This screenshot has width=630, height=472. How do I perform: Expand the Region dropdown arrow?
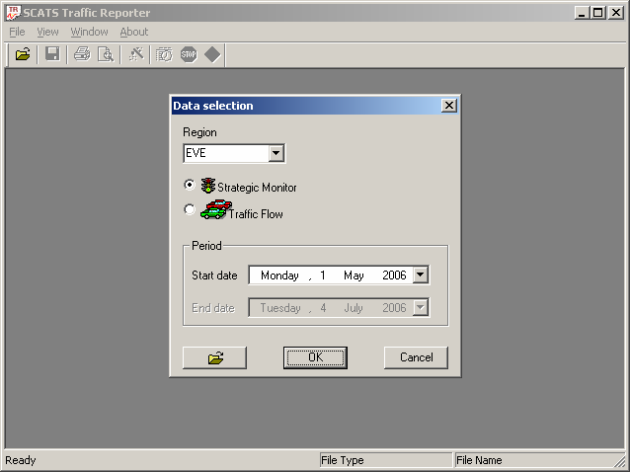(276, 153)
